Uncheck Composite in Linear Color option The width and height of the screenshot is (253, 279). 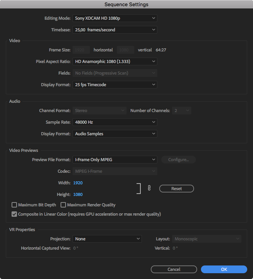pos(14,214)
